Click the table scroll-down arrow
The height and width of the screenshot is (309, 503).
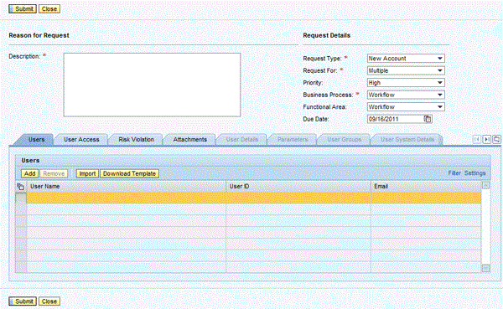pyautogui.click(x=485, y=268)
